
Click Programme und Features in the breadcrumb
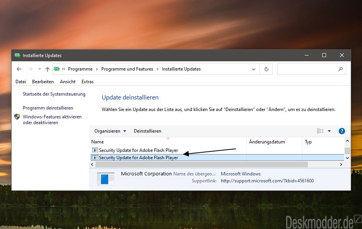127,69
